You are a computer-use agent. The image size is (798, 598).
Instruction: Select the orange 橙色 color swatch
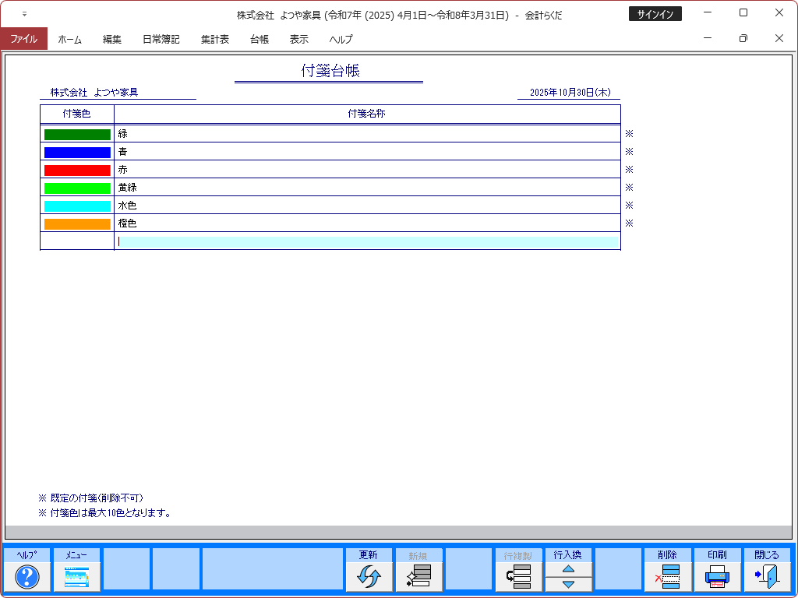[x=77, y=224]
